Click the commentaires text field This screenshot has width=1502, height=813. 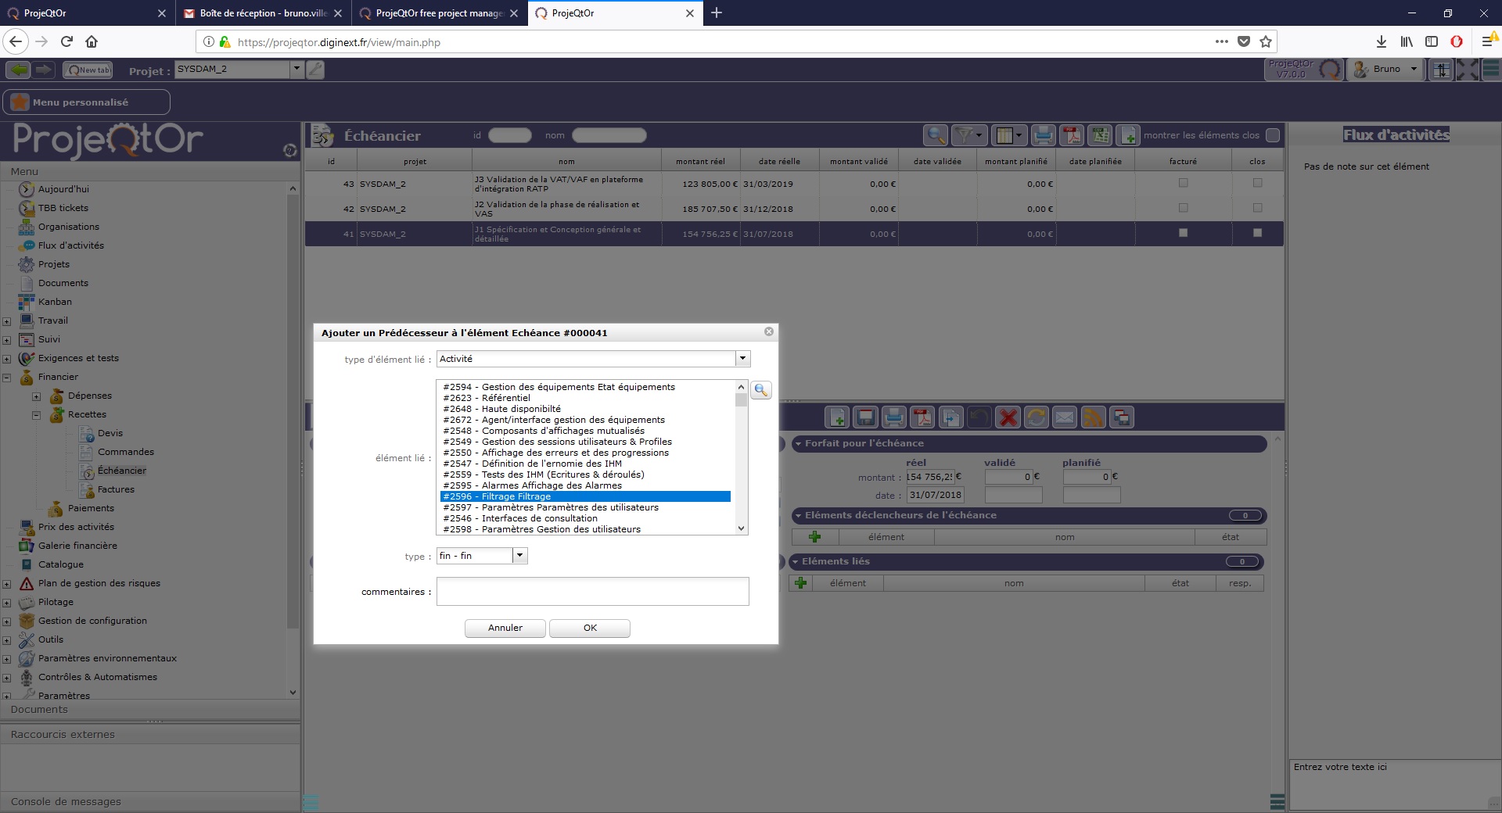592,592
